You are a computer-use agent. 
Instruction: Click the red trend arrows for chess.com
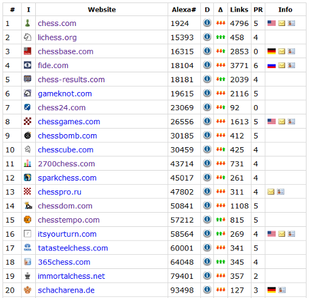coord(221,23)
